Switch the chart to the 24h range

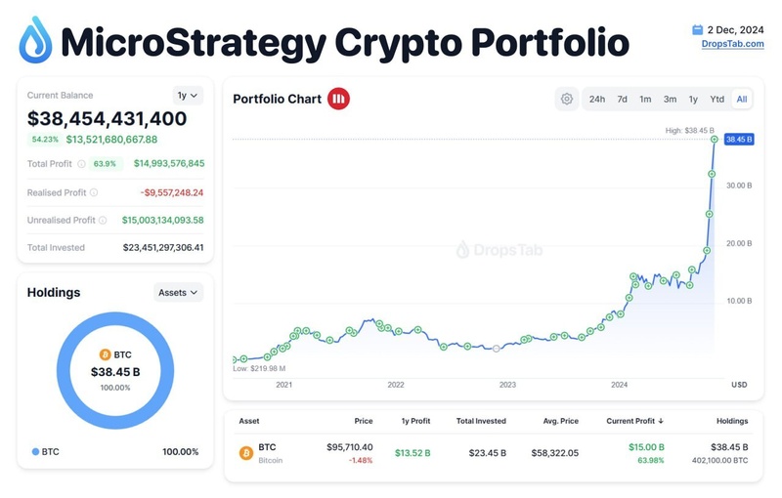pos(596,99)
